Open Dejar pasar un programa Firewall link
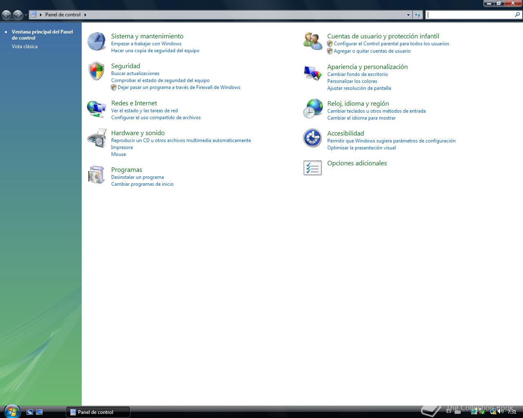Viewport: 523px width, 418px height. pyautogui.click(x=179, y=87)
